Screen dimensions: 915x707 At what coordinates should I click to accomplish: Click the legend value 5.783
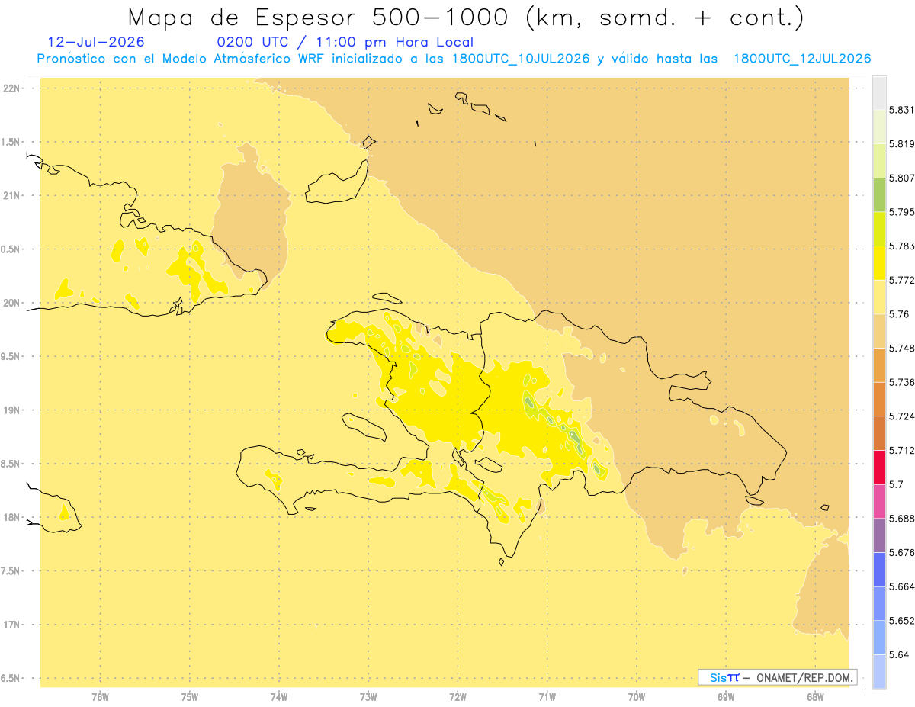click(x=902, y=246)
